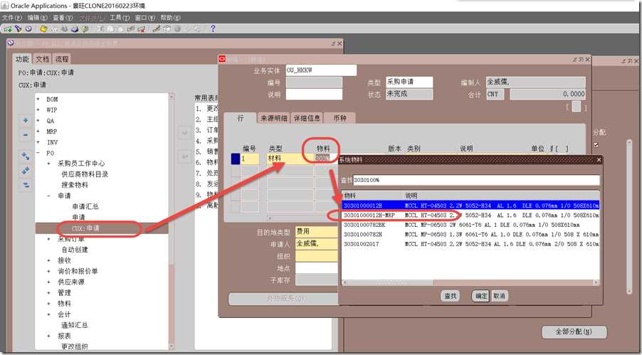This screenshot has width=642, height=355.
Task: Switch to the 流程 navigator tab
Action: 62,59
